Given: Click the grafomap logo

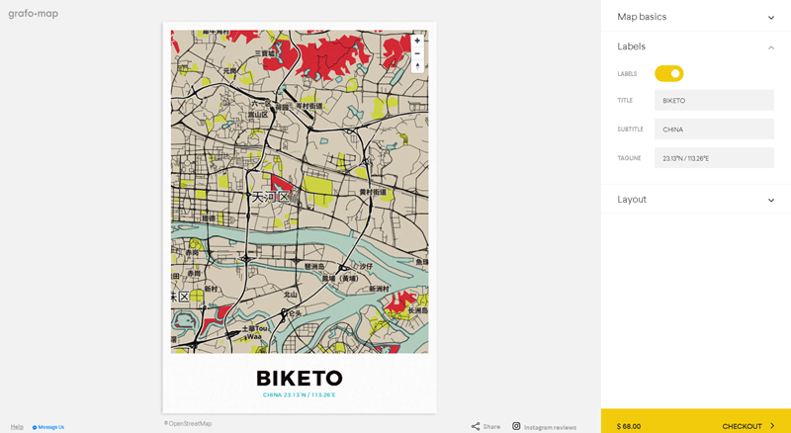Looking at the screenshot, I should (x=34, y=14).
